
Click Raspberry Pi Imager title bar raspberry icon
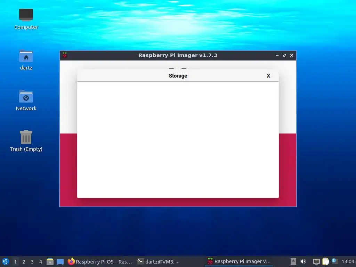(x=65, y=55)
